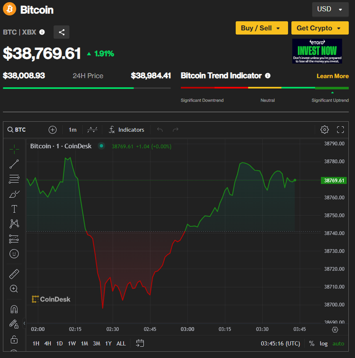Switch chart range to 1D

click(59, 344)
